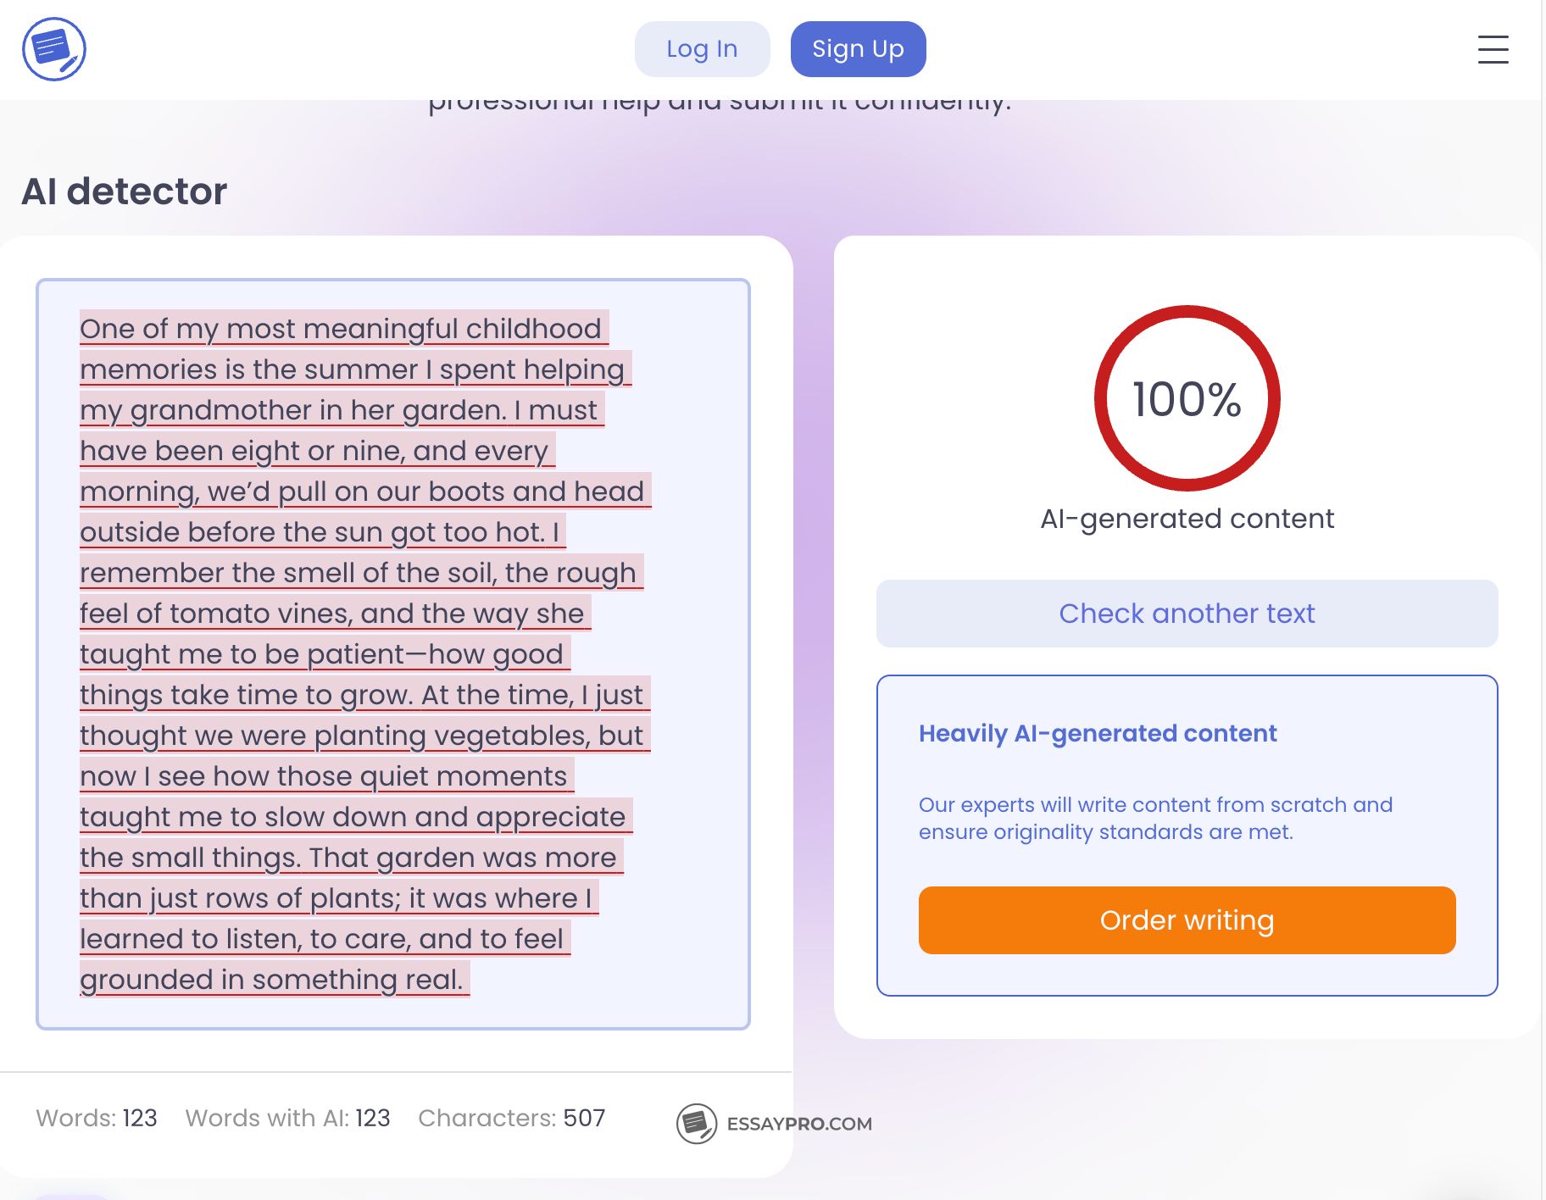Click the experts description text in the info card
Screen dimensions: 1546x1200
pyautogui.click(x=1154, y=818)
